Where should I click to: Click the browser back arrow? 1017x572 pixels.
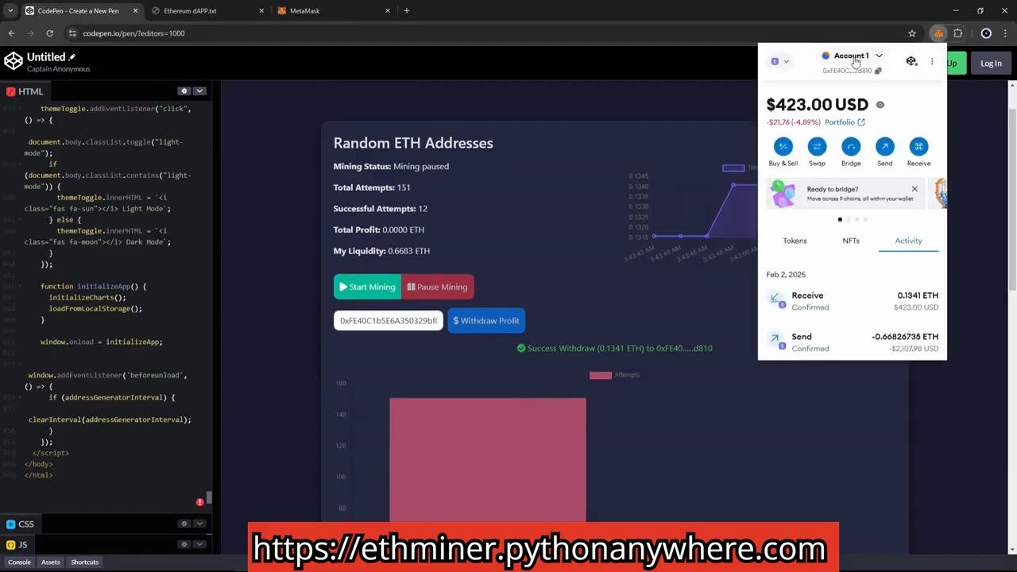tap(11, 33)
